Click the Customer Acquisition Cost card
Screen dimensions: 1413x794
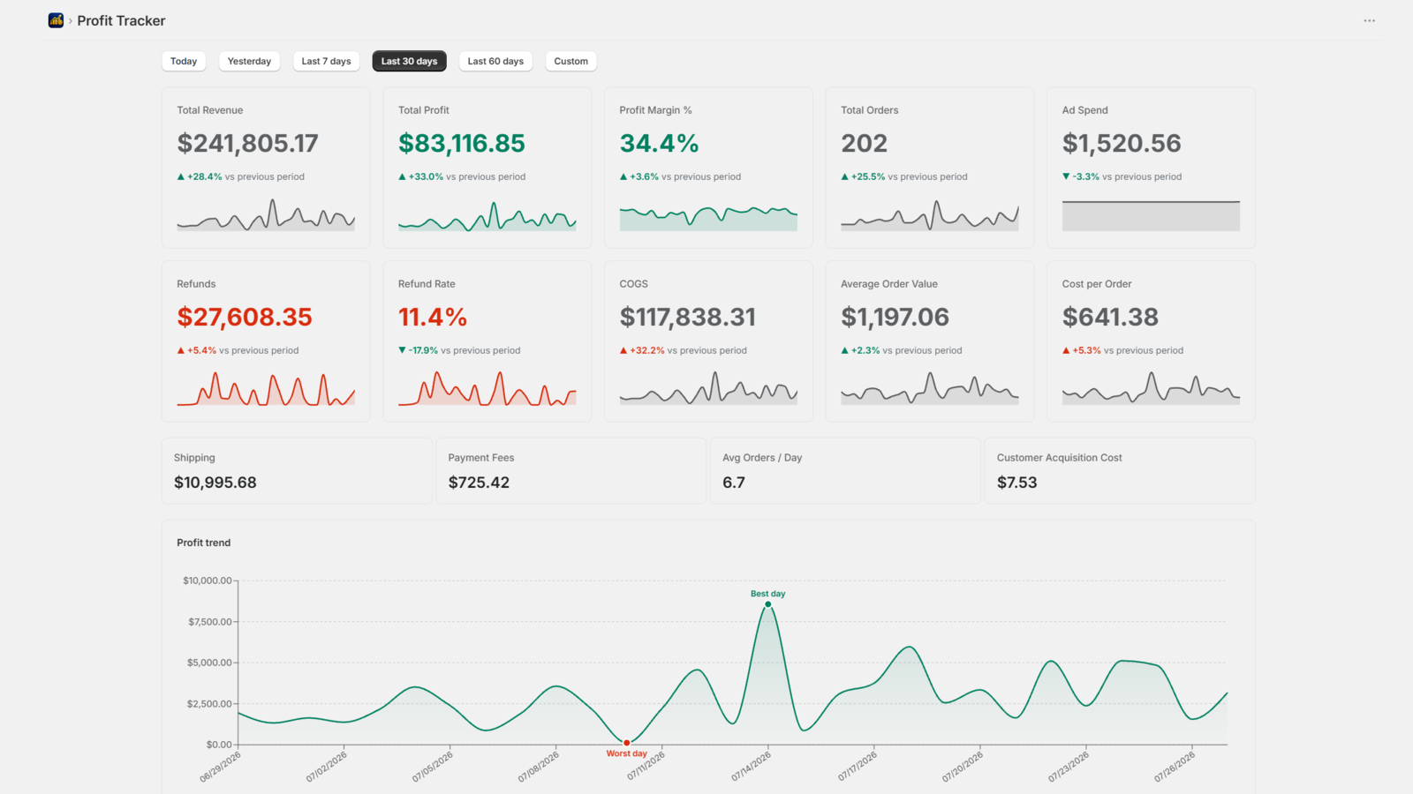(1120, 471)
